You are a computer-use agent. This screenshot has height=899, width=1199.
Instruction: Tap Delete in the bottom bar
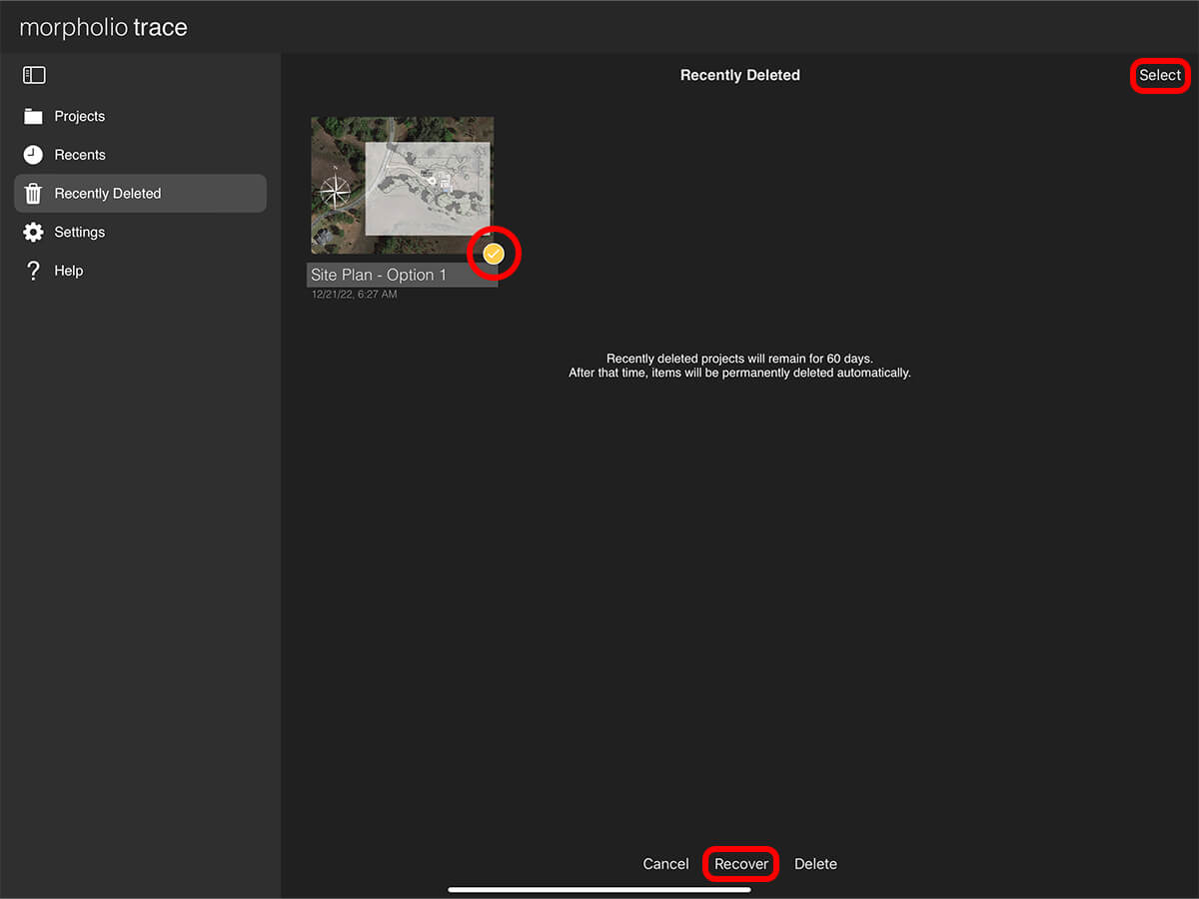pos(815,864)
